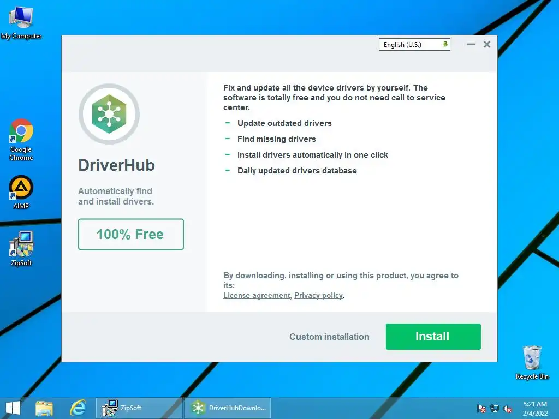559x419 pixels.
Task: Choose Custom installation option
Action: tap(329, 337)
